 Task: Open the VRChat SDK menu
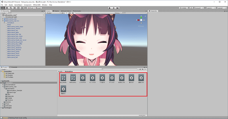(x=37, y=5)
